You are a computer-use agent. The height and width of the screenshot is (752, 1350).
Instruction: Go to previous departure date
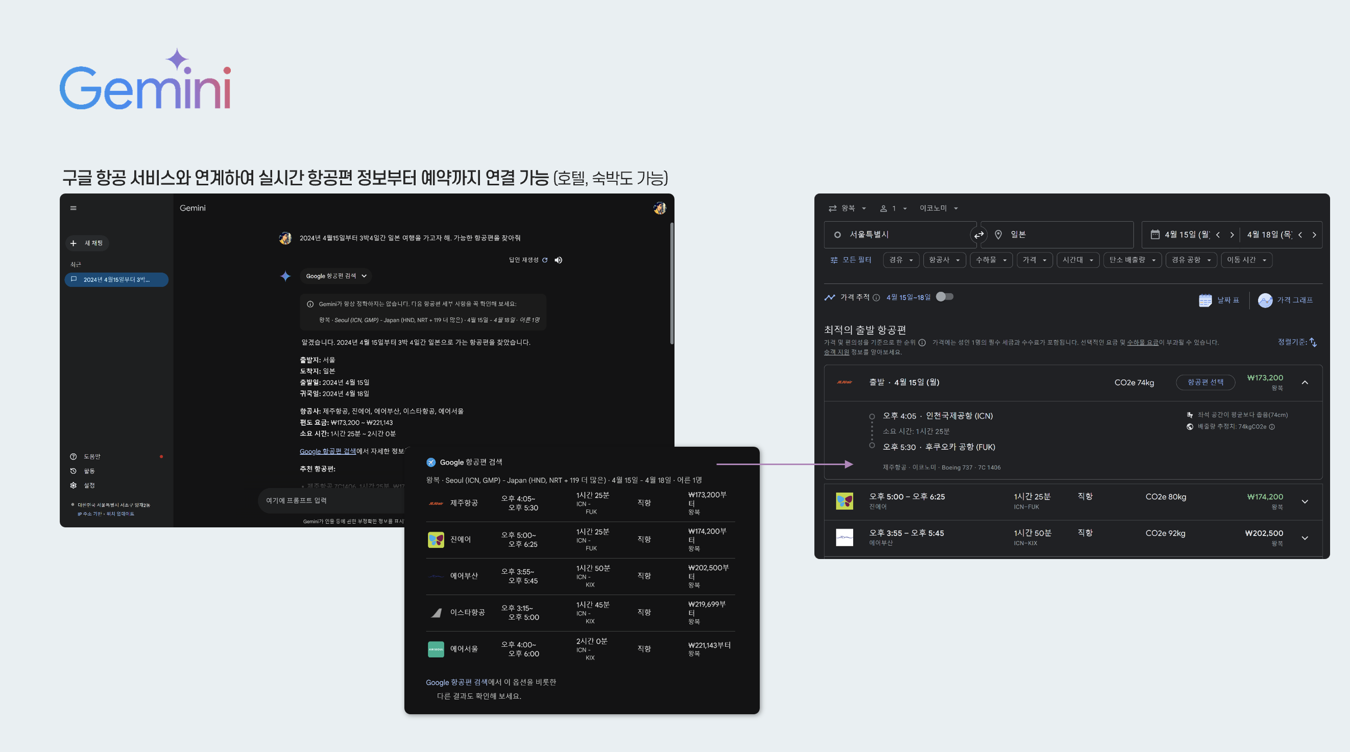click(x=1217, y=235)
